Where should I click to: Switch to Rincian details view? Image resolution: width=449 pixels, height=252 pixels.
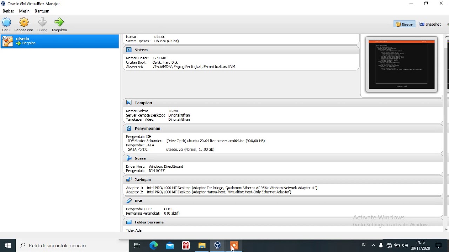(404, 24)
